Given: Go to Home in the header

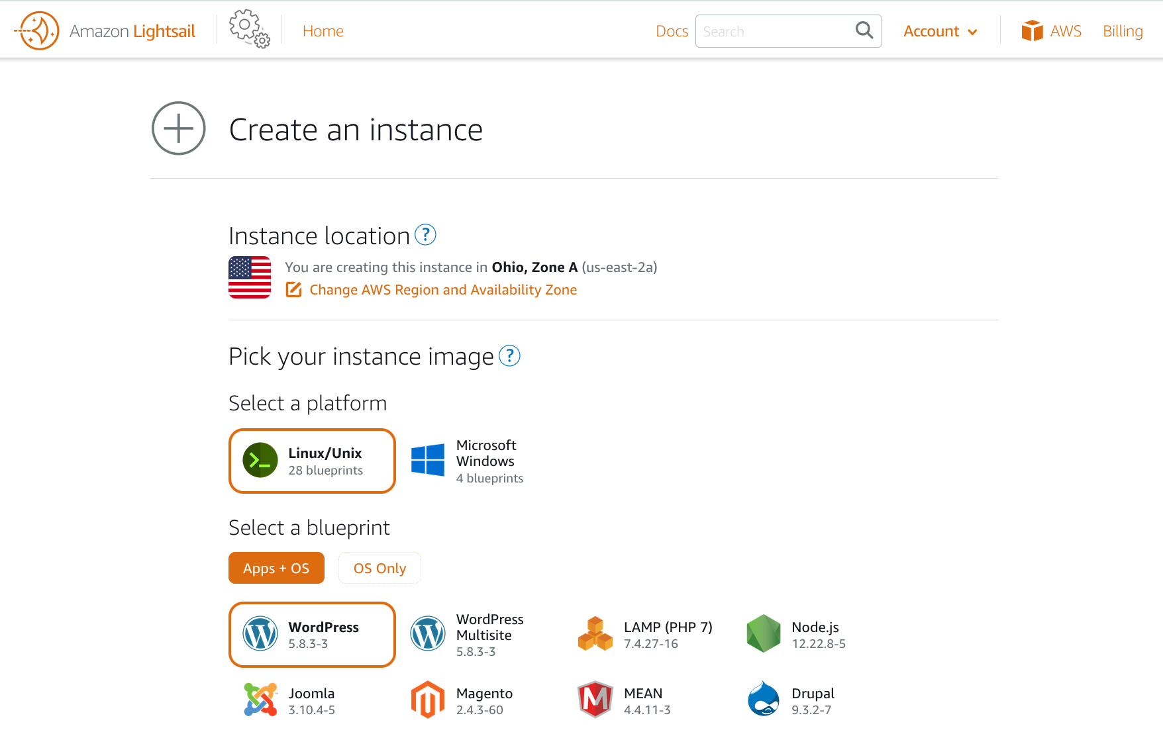Looking at the screenshot, I should [x=323, y=31].
